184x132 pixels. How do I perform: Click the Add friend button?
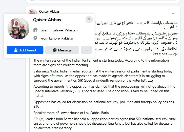point(25,50)
